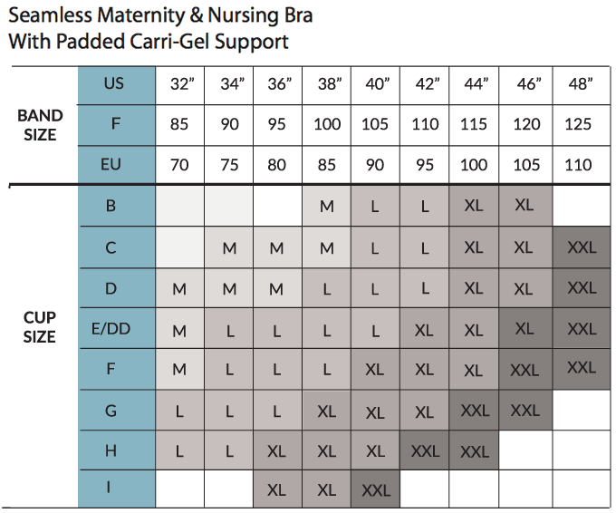This screenshot has height=513, width=616.
Task: Select the XXL cell in cup row C
Action: pyautogui.click(x=581, y=247)
